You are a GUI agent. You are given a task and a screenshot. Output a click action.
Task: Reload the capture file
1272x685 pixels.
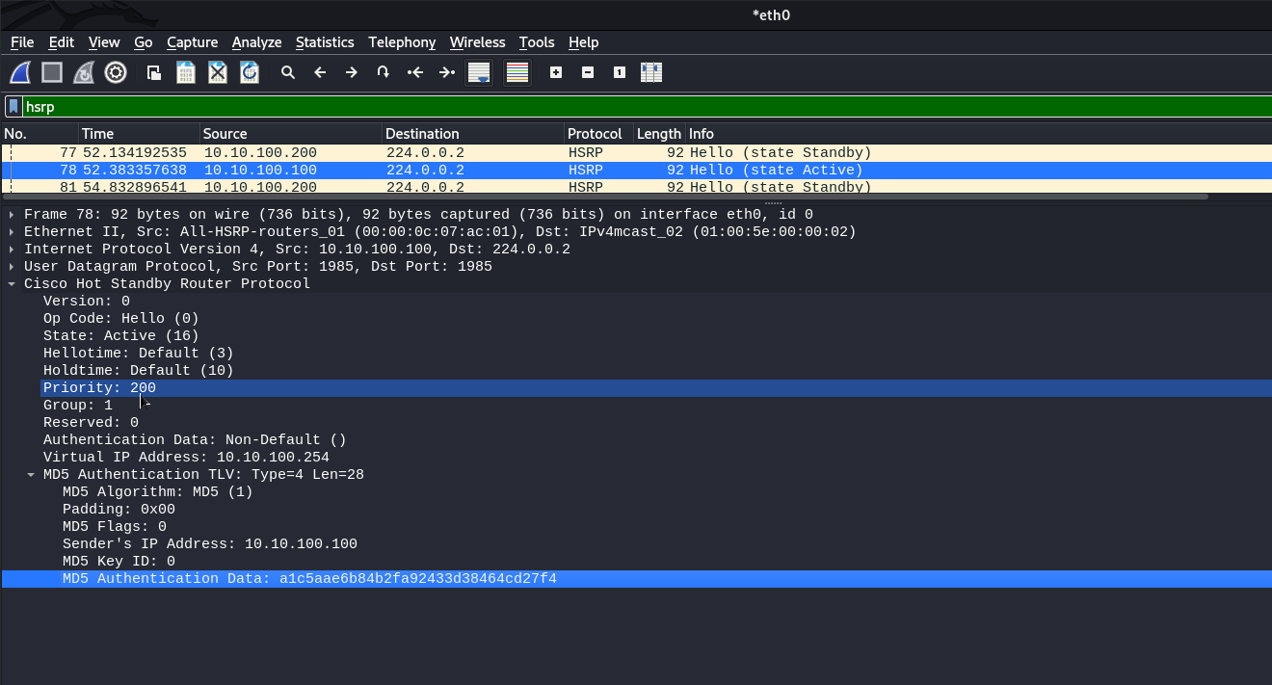250,72
